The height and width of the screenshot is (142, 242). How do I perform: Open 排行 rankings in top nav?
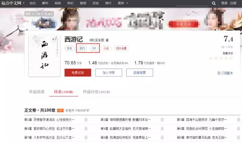pos(108,3)
